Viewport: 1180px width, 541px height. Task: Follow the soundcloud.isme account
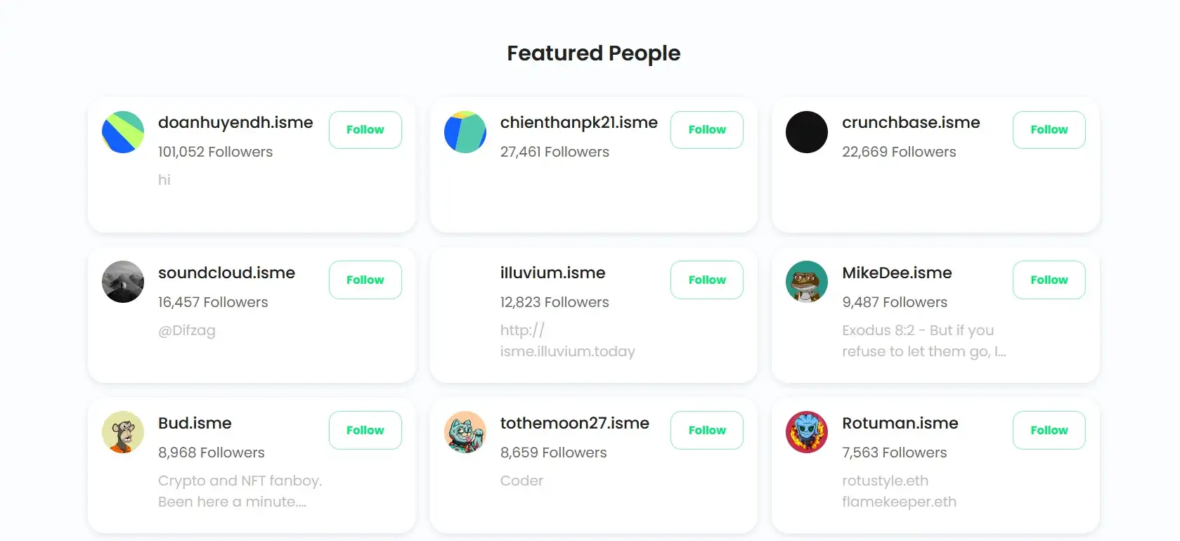(x=365, y=280)
